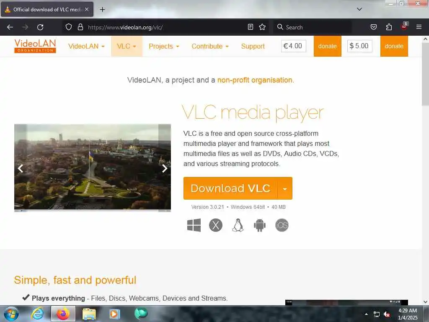This screenshot has height=322, width=429.
Task: Show next slide in image carousel
Action: click(164, 169)
